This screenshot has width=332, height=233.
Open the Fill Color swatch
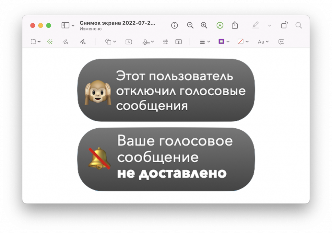pos(240,41)
